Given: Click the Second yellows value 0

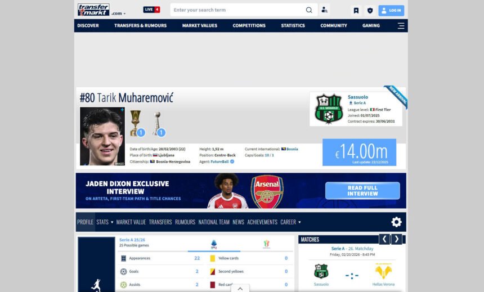Looking at the screenshot, I should point(286,271).
